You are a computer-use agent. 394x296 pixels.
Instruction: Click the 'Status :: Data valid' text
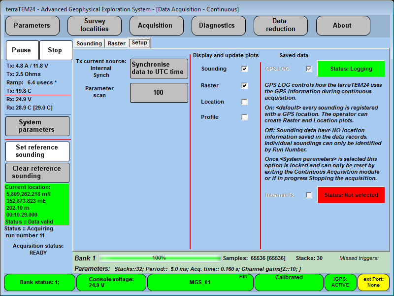click(x=29, y=222)
